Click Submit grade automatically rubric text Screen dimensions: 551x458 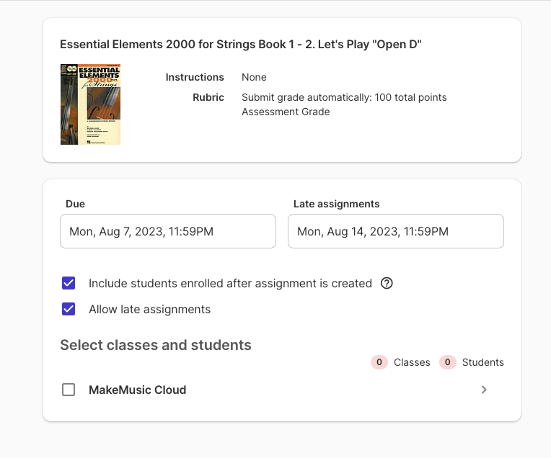click(344, 97)
